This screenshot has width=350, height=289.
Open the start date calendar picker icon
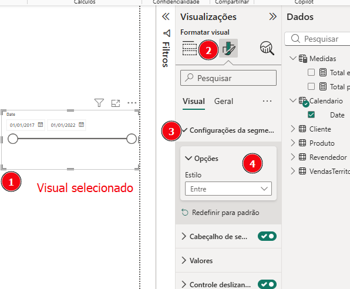click(x=41, y=125)
